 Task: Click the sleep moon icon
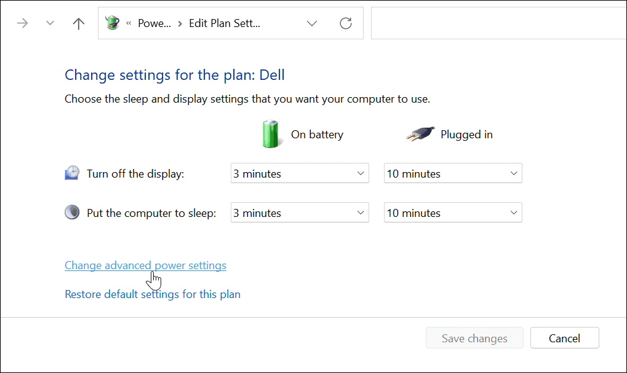tap(72, 213)
